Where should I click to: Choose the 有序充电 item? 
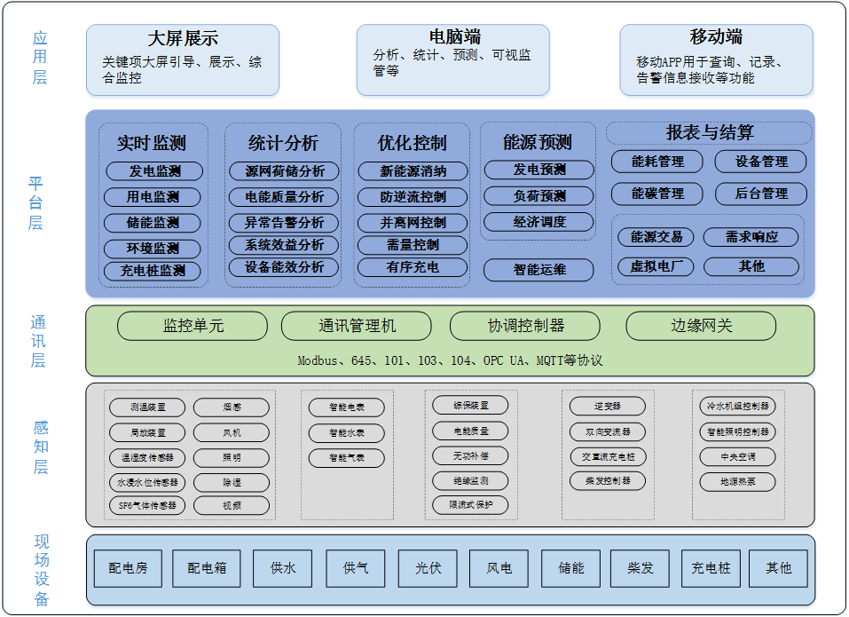(x=413, y=267)
